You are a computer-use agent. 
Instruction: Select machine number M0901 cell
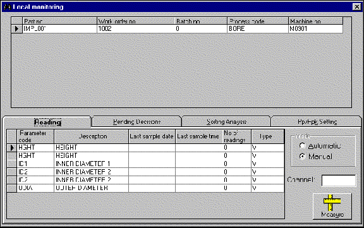315,29
